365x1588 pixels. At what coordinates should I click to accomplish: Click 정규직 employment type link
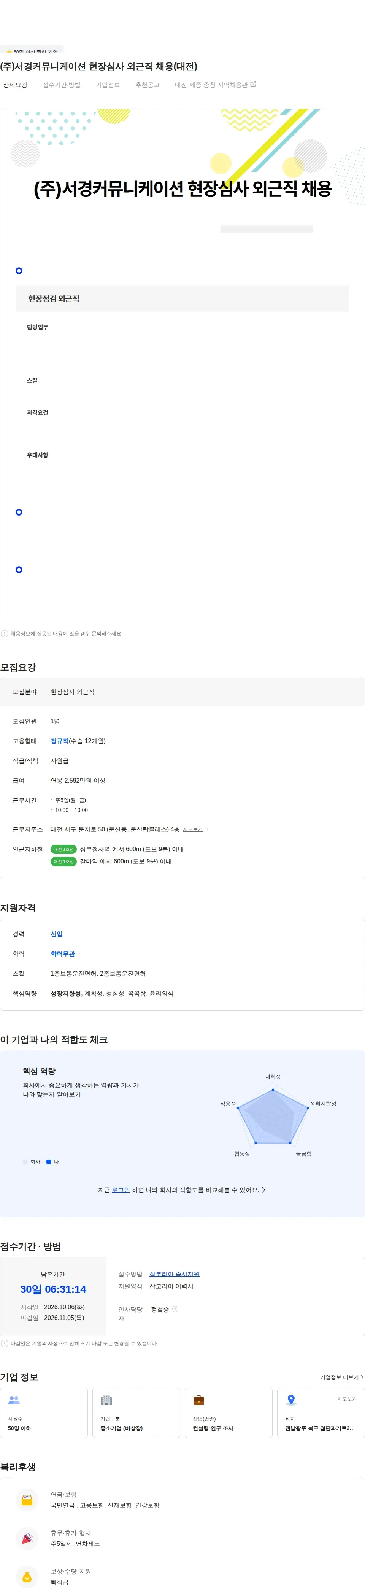[x=60, y=741]
